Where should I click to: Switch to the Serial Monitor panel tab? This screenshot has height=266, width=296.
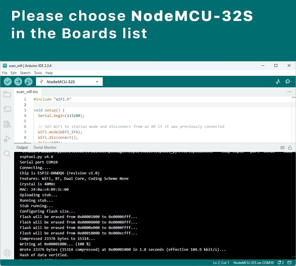(x=45, y=147)
